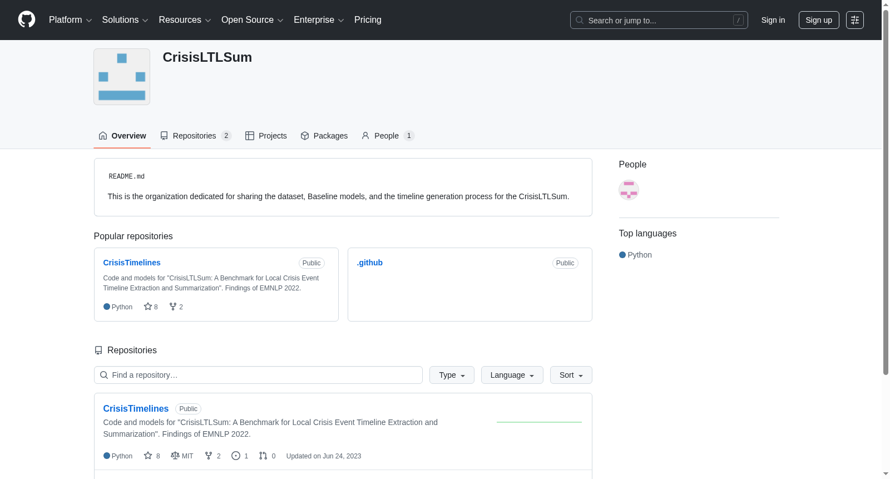Select the Overview tab

(122, 136)
